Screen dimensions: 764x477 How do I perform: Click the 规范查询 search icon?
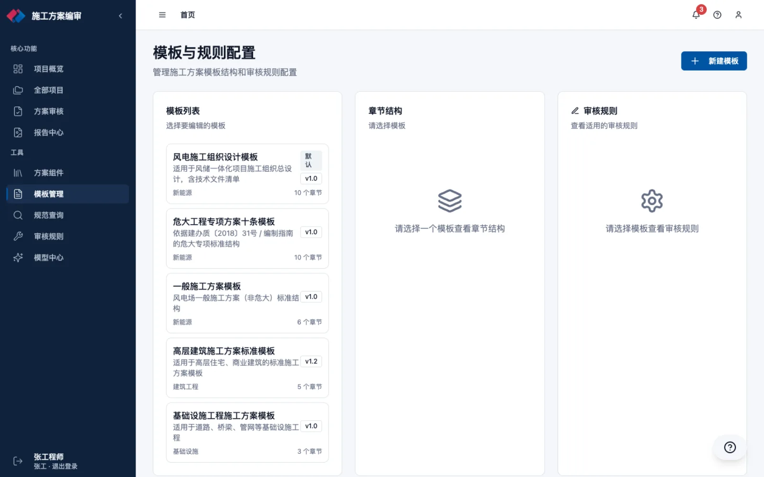[x=18, y=215]
